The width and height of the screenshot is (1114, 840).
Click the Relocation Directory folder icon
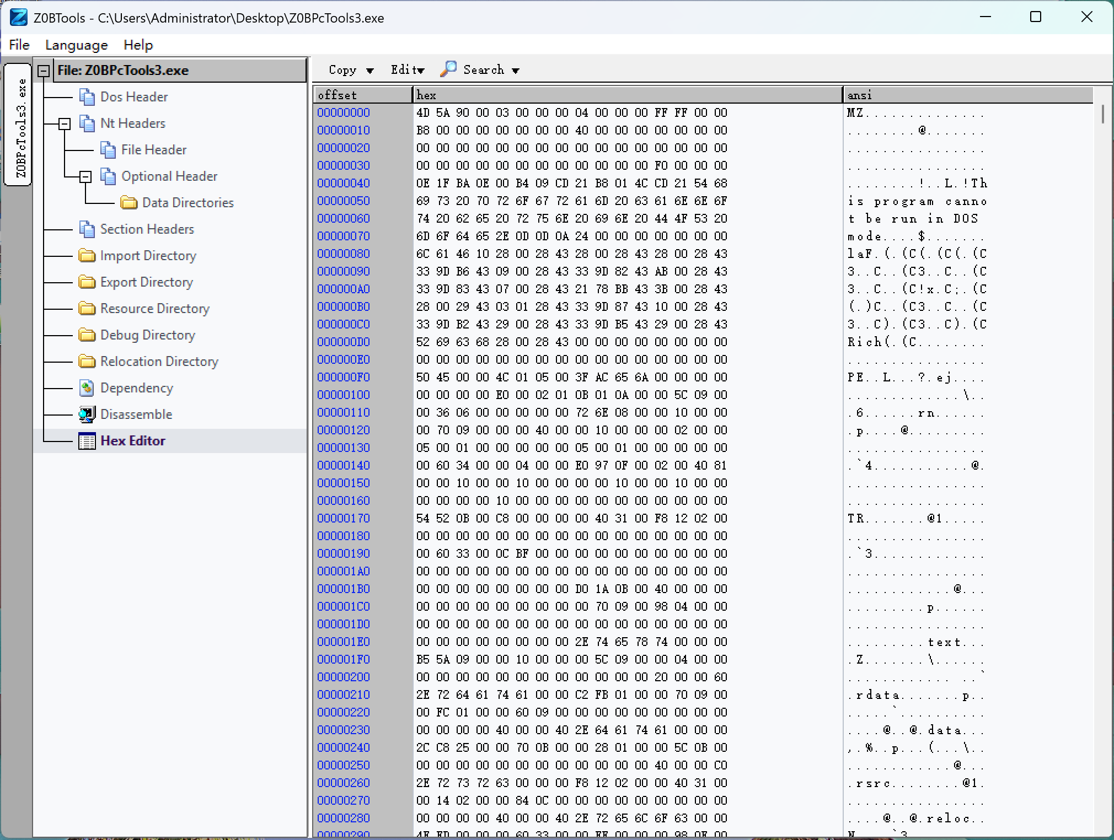pyautogui.click(x=87, y=362)
